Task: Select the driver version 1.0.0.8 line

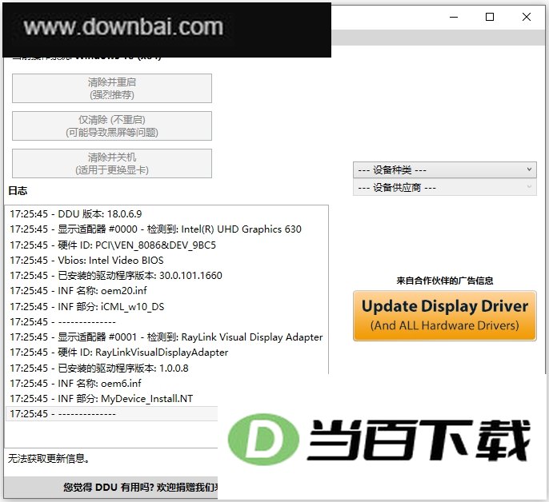Action: click(99, 368)
